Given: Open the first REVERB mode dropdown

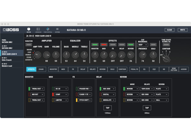Looking at the screenshot, I should click(132, 89).
